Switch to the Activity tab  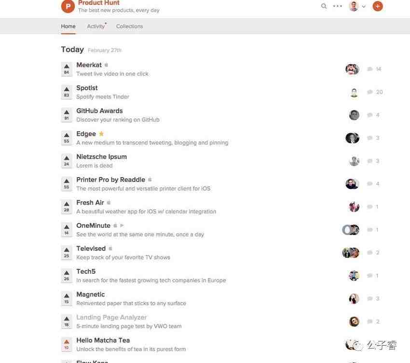coord(96,26)
